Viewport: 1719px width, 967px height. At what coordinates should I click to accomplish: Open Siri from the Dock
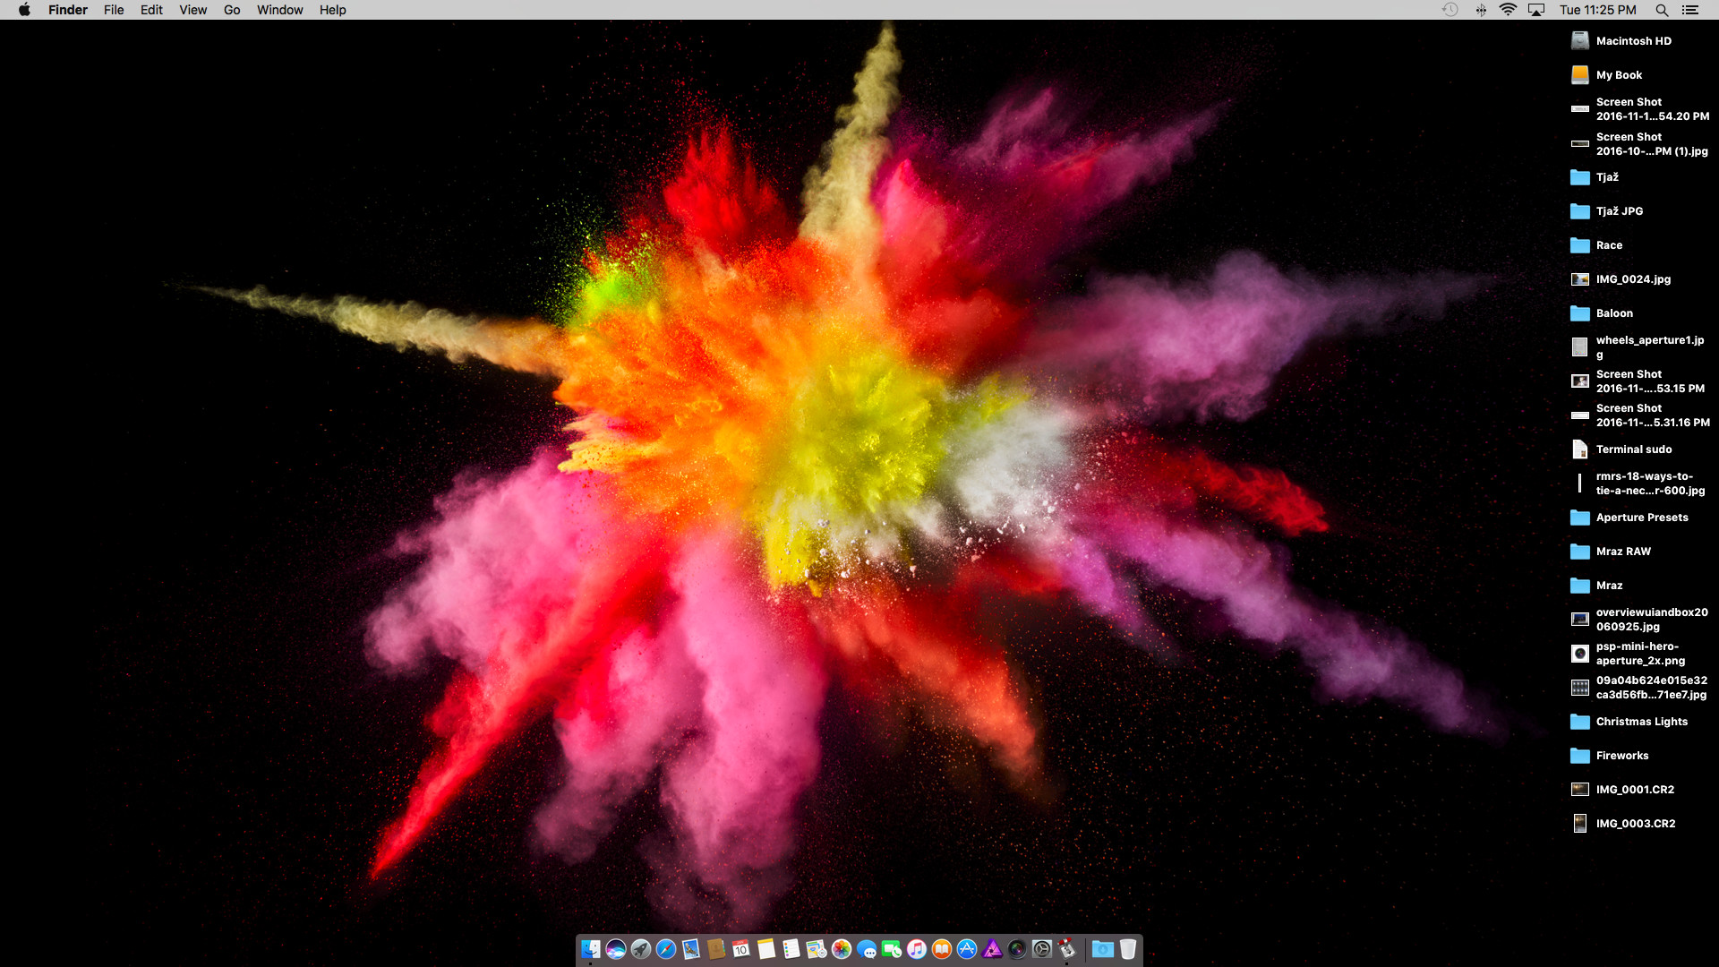[x=616, y=949]
